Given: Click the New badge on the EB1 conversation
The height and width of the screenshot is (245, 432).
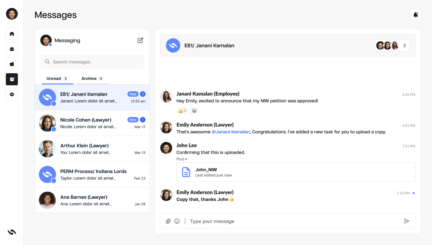Looking at the screenshot, I should [133, 94].
